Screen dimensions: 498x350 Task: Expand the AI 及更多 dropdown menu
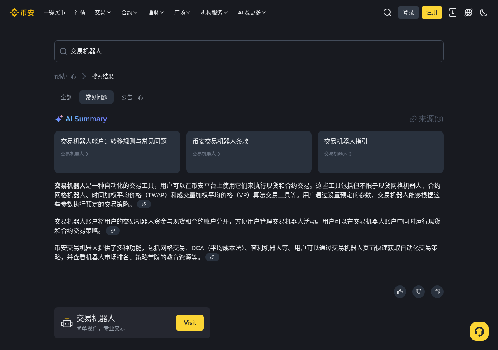pos(252,12)
